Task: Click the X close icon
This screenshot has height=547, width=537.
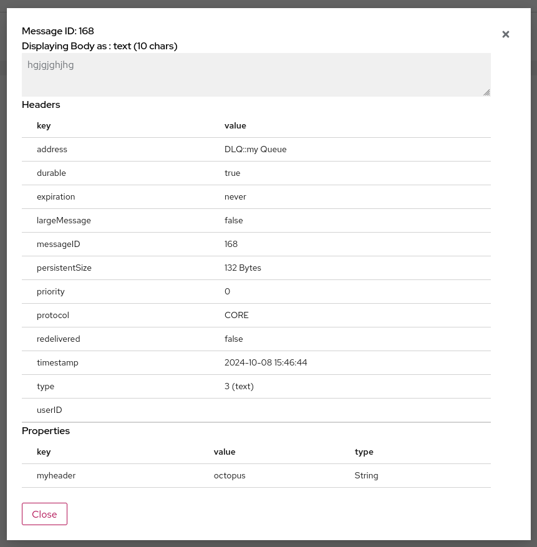Action: click(x=505, y=34)
